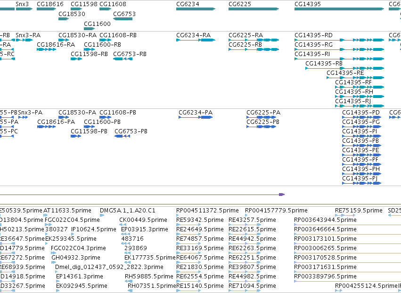Select protein CG18530-PA
The width and height of the screenshot is (401, 293).
77,113
